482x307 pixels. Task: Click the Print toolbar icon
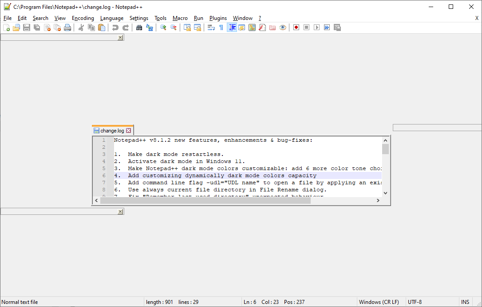(x=67, y=27)
